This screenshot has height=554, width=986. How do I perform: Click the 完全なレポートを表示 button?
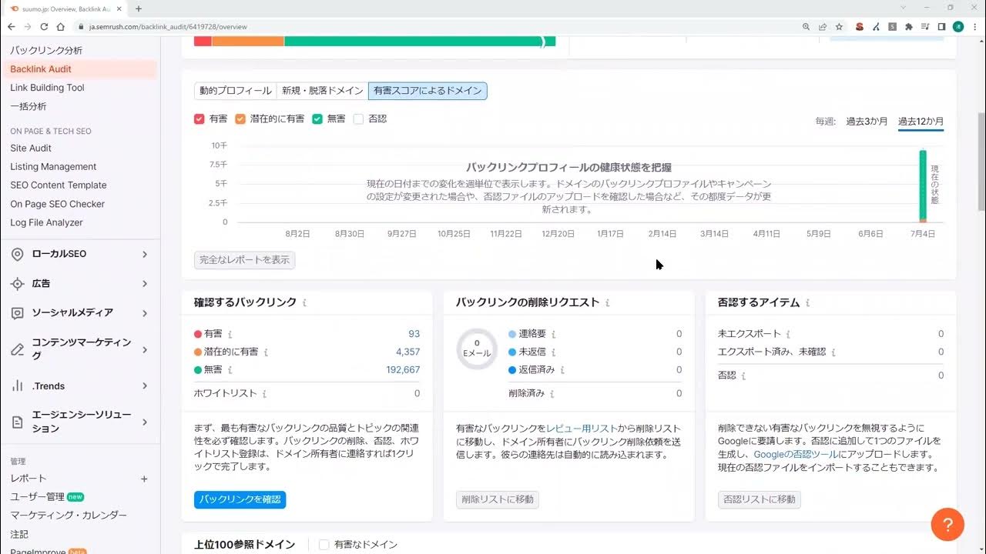(x=244, y=260)
